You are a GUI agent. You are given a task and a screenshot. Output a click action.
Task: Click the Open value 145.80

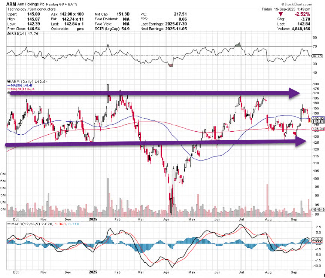[33, 14]
